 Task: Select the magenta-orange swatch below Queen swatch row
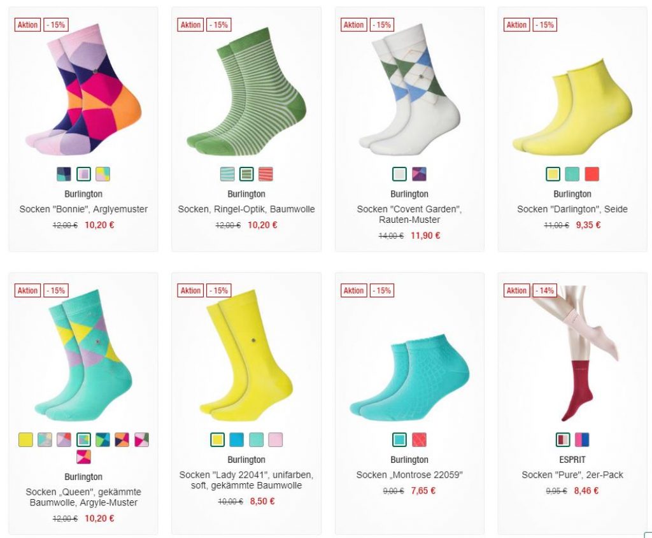pos(83,457)
